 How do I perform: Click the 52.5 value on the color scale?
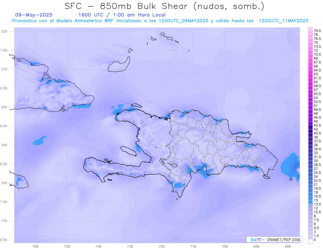click(317, 102)
